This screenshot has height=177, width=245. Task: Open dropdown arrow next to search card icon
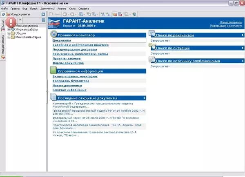[85, 14]
